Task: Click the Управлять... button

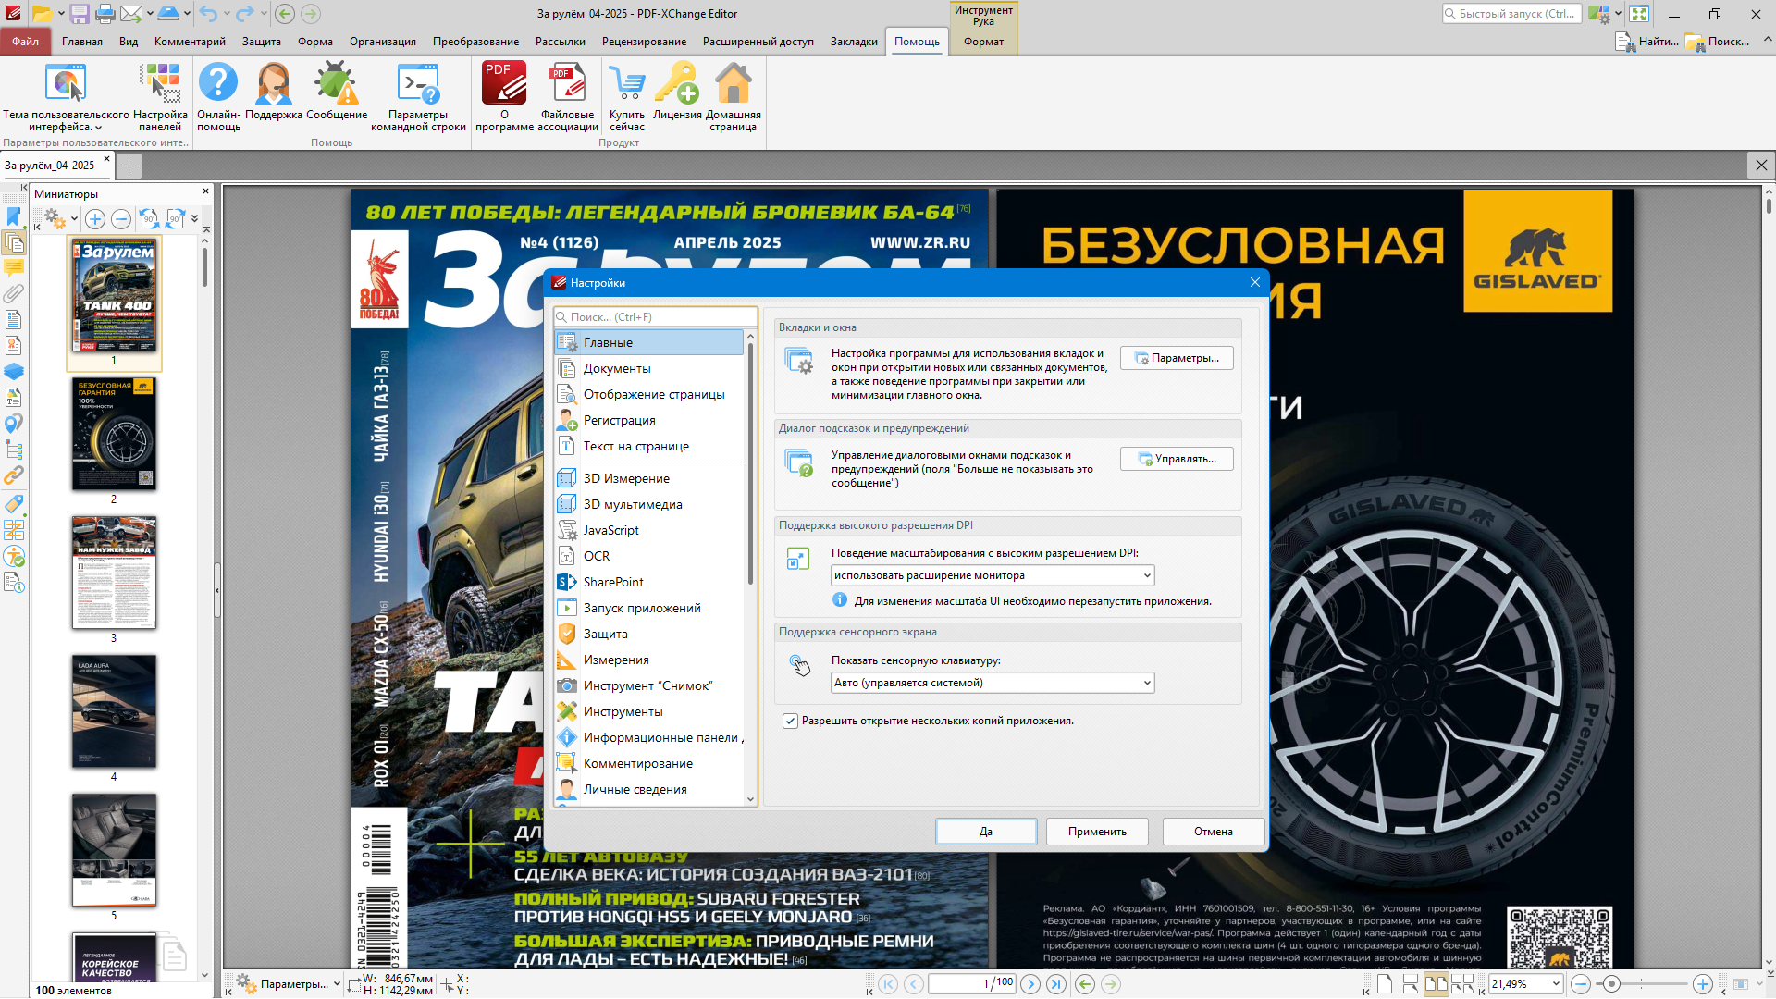Action: pos(1177,459)
